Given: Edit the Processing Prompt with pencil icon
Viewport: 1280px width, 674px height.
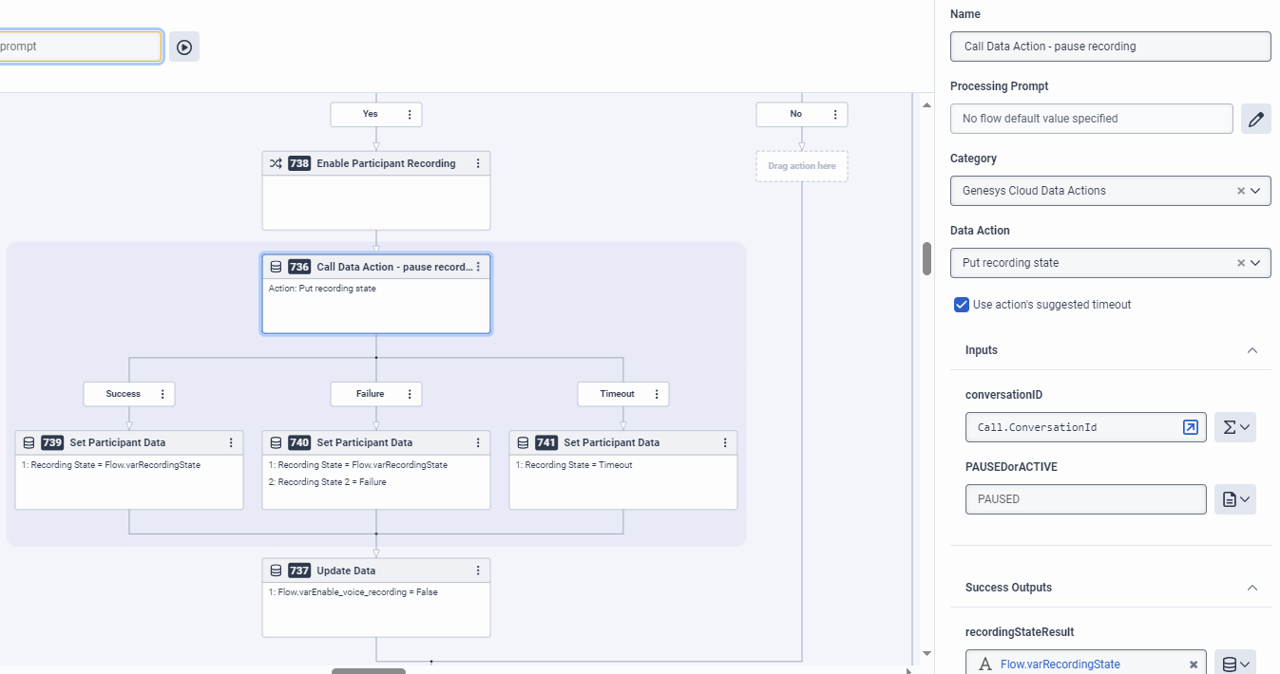Looking at the screenshot, I should 1256,119.
